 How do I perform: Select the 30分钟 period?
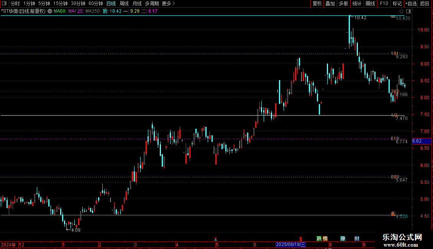pos(78,3)
